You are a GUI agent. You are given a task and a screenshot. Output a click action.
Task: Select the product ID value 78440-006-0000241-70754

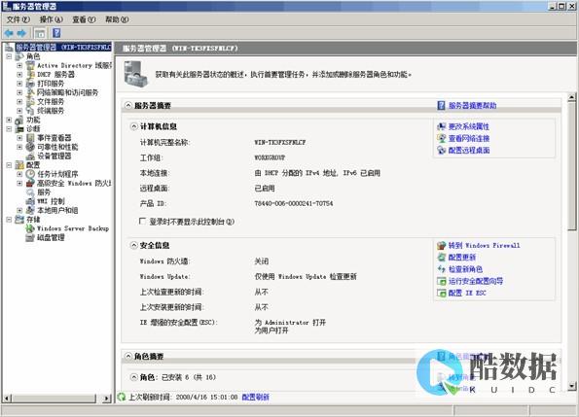coord(294,203)
